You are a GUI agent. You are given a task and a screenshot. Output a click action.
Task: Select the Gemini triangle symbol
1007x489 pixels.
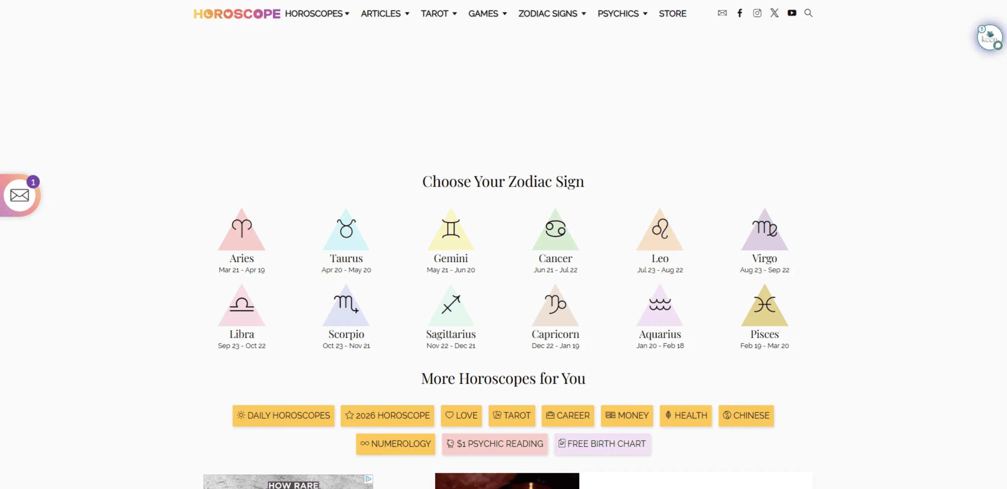(451, 229)
